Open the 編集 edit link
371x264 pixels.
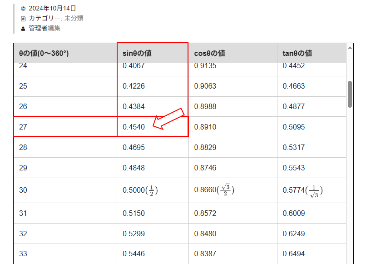(x=54, y=28)
